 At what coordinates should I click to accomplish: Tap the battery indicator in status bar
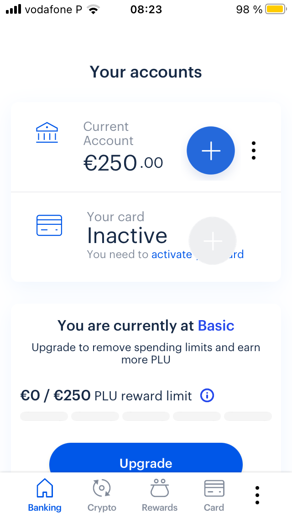(275, 9)
